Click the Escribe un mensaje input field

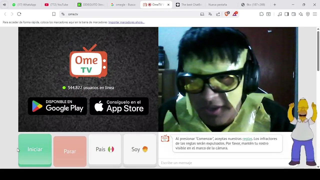tap(224, 163)
